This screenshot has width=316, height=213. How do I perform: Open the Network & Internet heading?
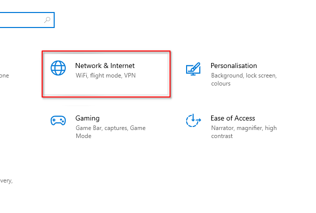point(105,65)
